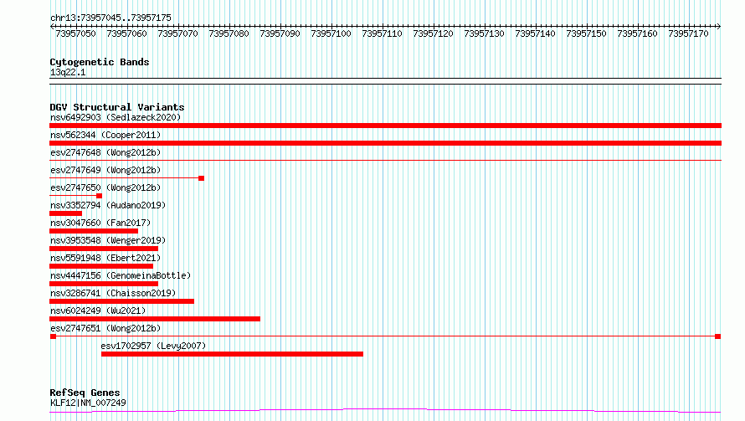Click nsv5591948 (Ebert2021) variant label
The height and width of the screenshot is (421, 745).
105,258
